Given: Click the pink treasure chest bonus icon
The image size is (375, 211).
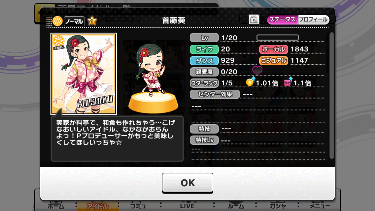Looking at the screenshot, I should click(x=288, y=82).
